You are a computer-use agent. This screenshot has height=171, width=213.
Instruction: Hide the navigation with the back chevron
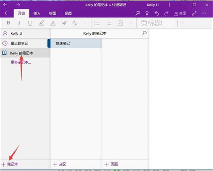pos(6,13)
